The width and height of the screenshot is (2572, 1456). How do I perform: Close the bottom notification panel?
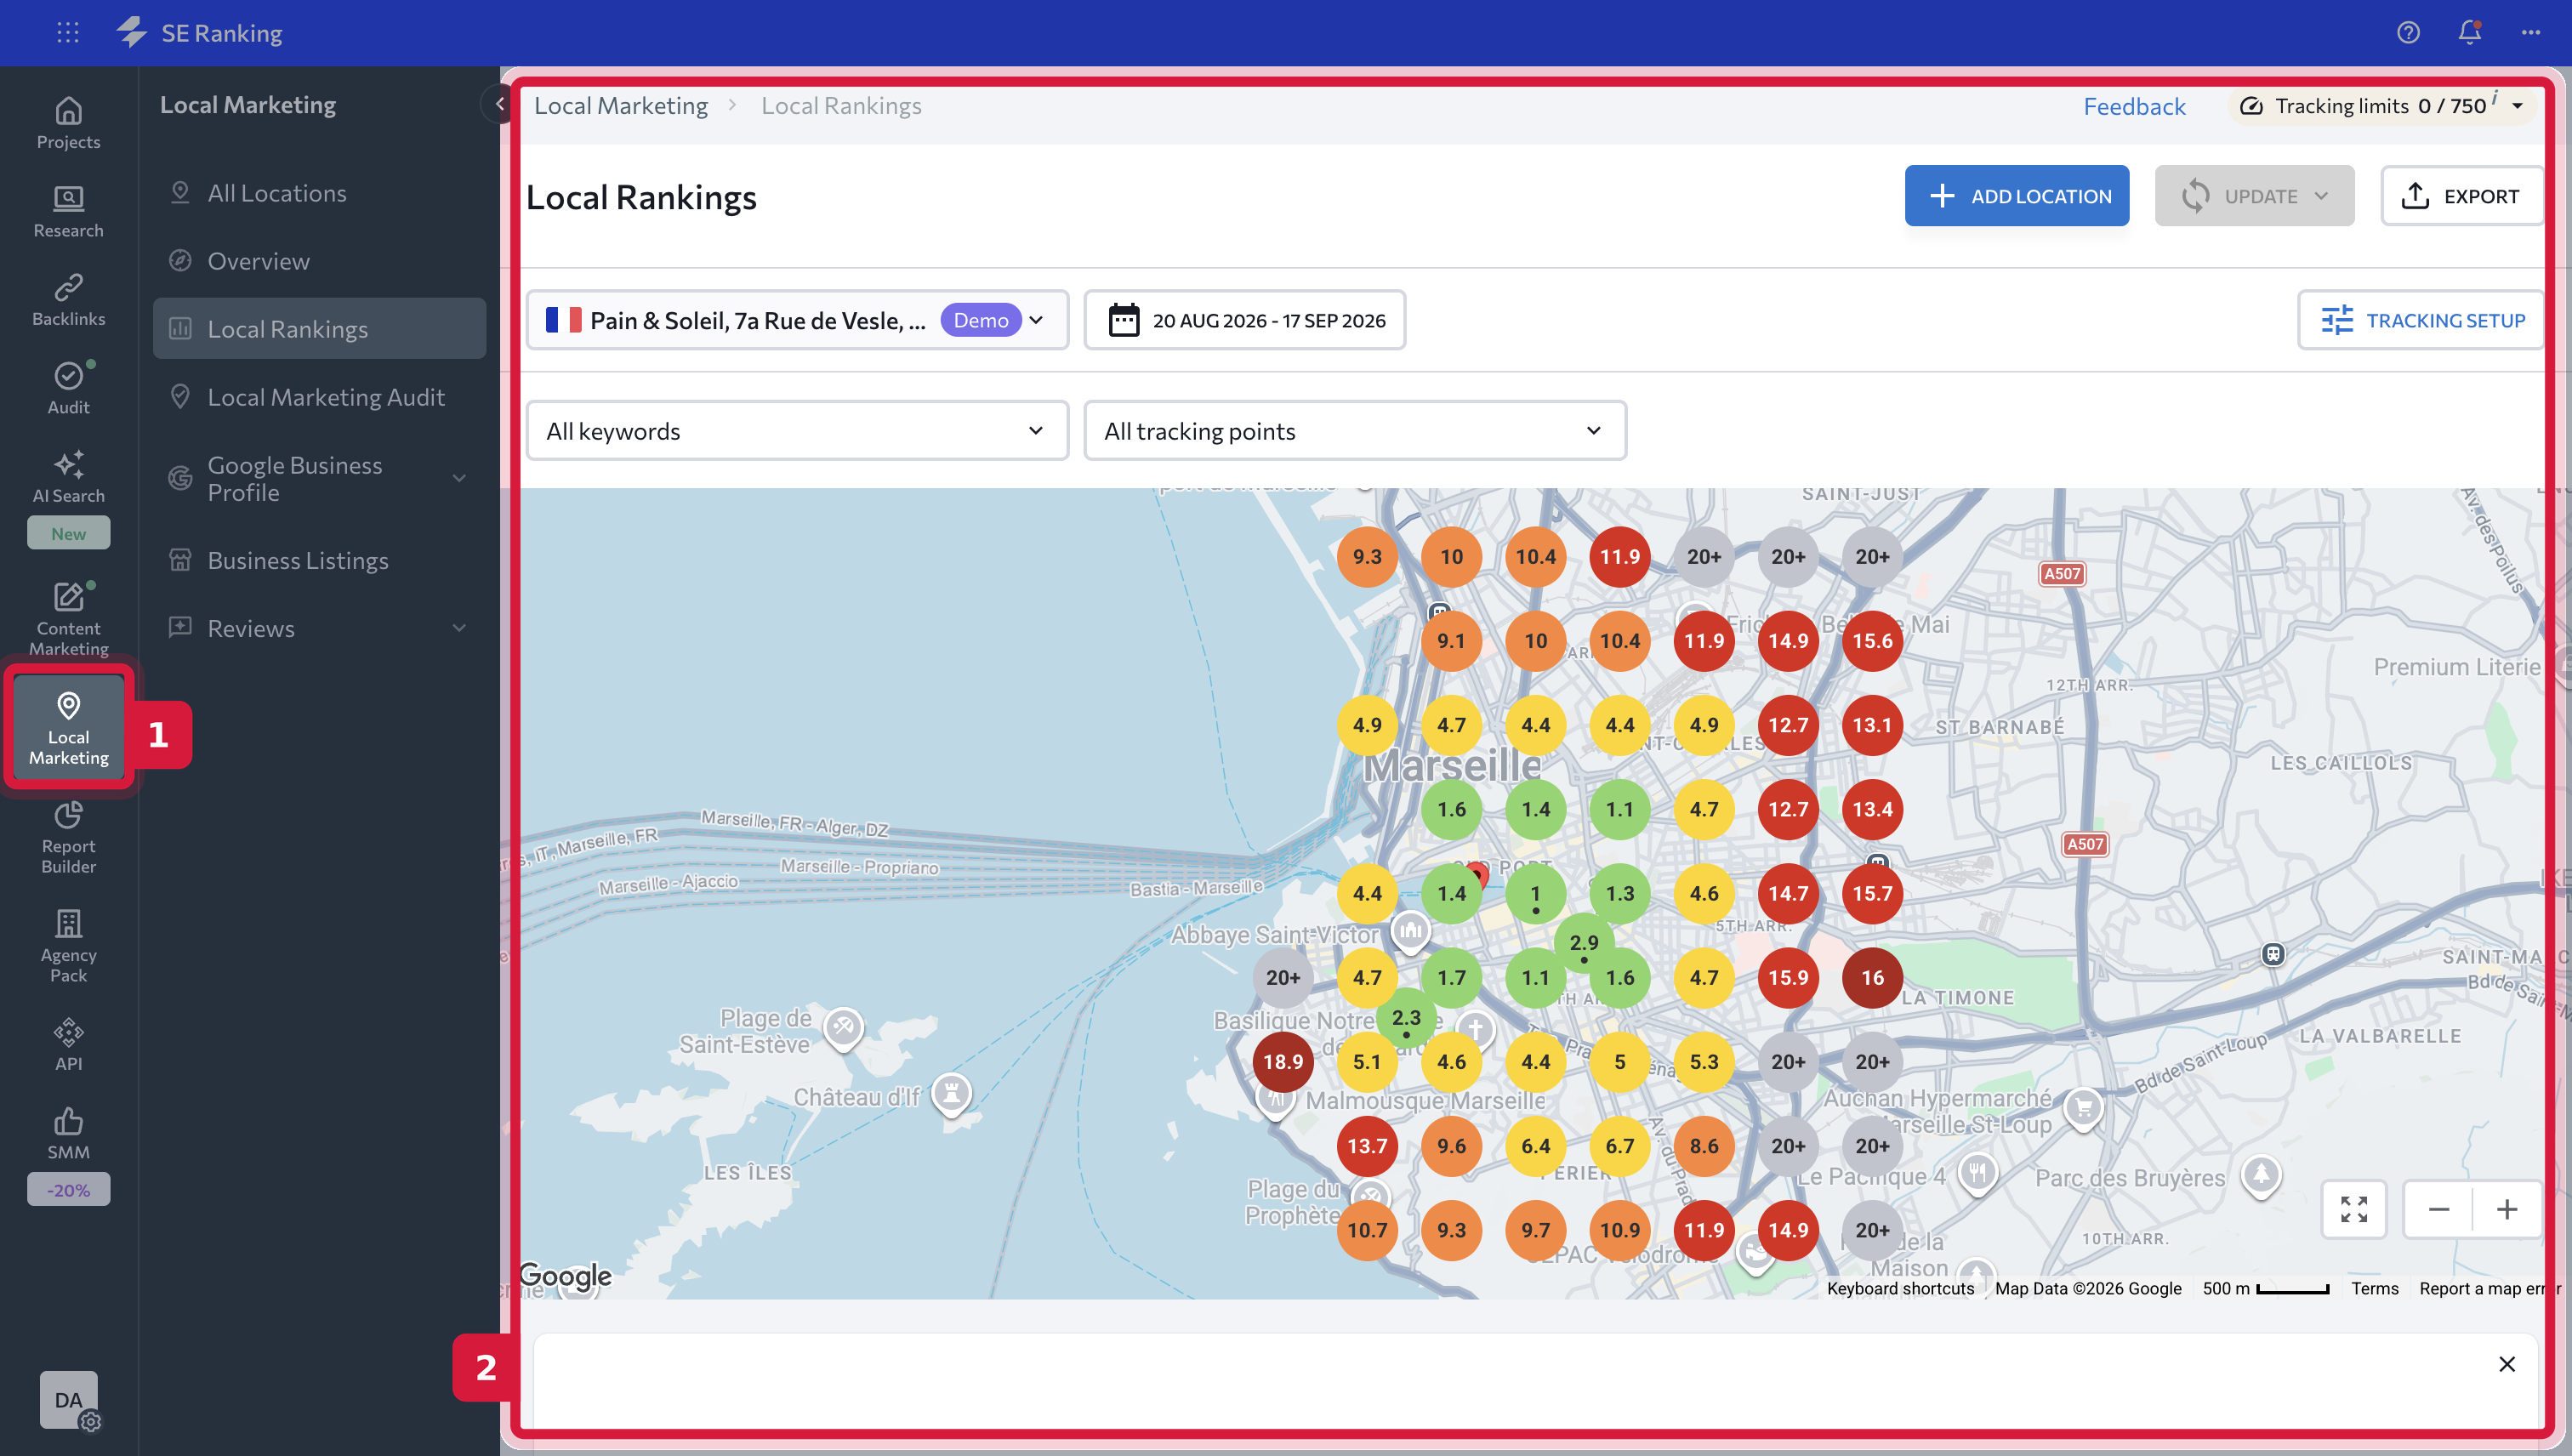[x=2506, y=1364]
